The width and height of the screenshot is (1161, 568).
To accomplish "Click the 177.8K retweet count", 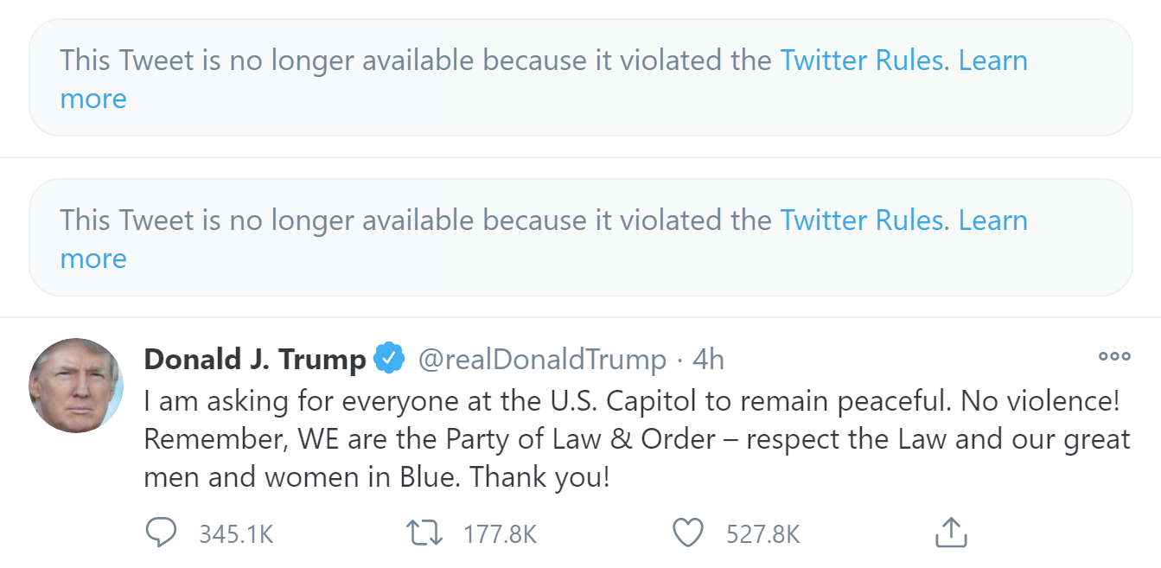I will [500, 534].
